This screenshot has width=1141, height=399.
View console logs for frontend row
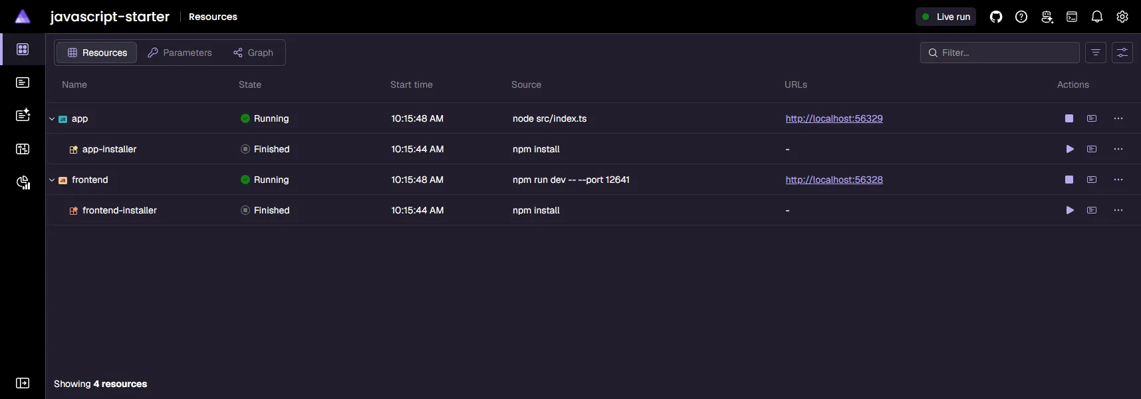[1092, 180]
